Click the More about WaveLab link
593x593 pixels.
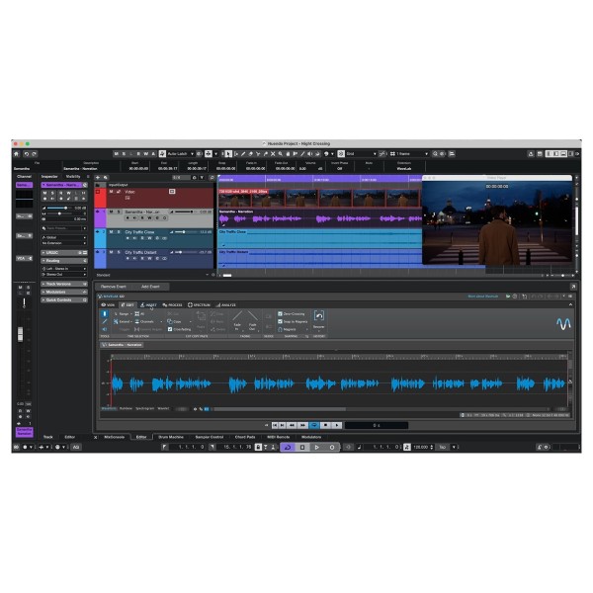pos(483,296)
